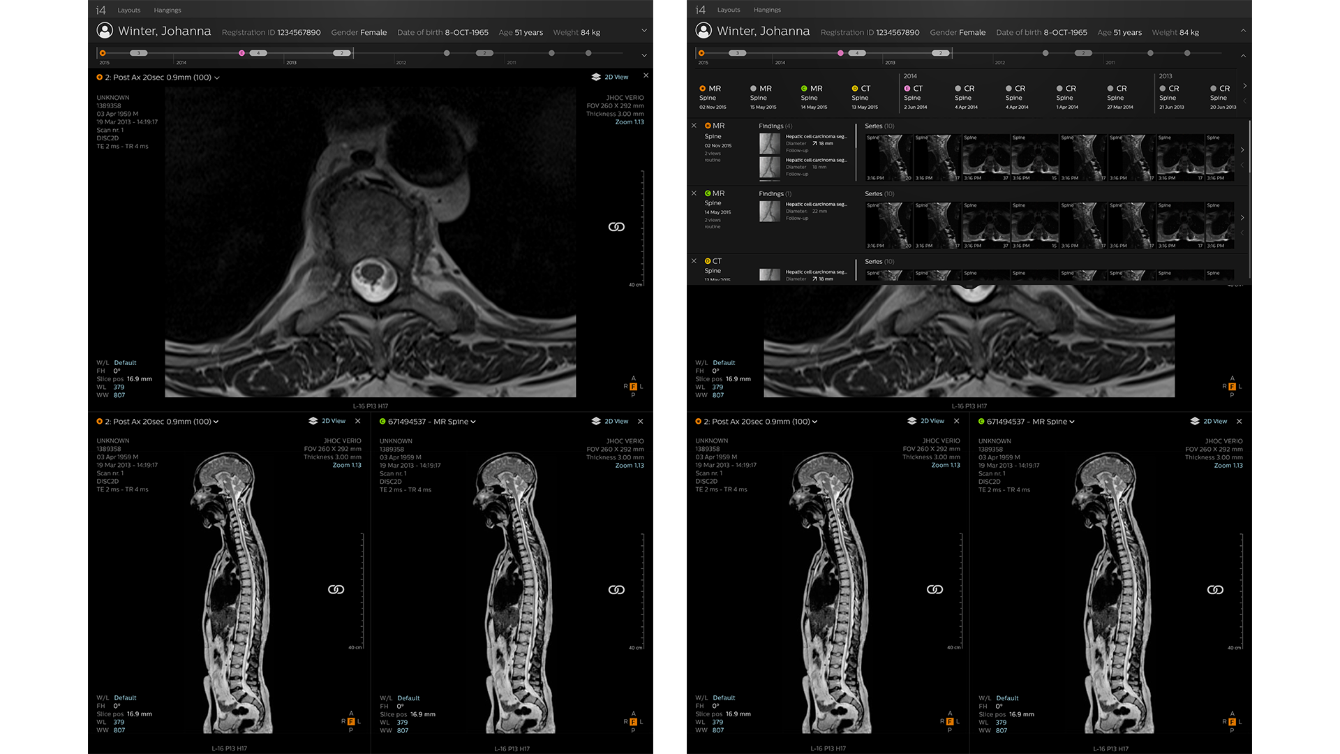Click the green series marker before left 671494537 title
The width and height of the screenshot is (1340, 754).
[x=382, y=422]
